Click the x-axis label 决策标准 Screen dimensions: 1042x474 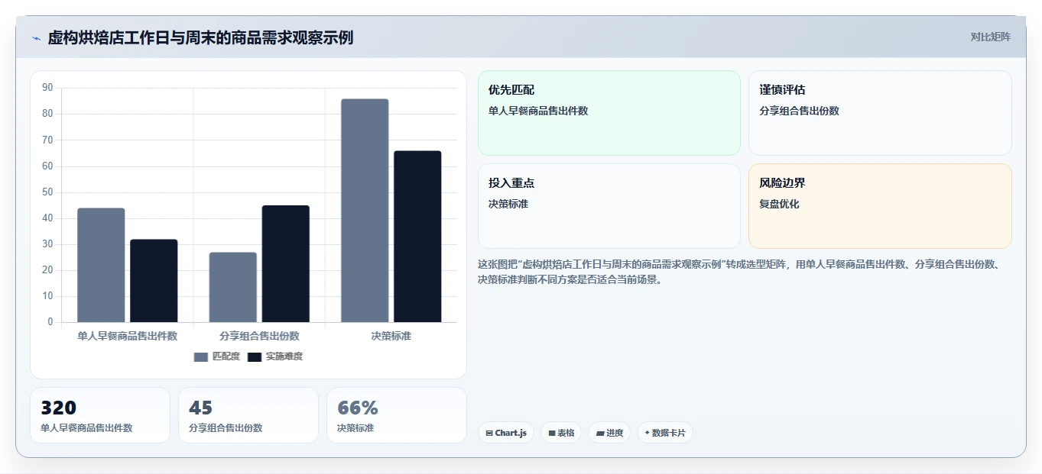(x=391, y=336)
